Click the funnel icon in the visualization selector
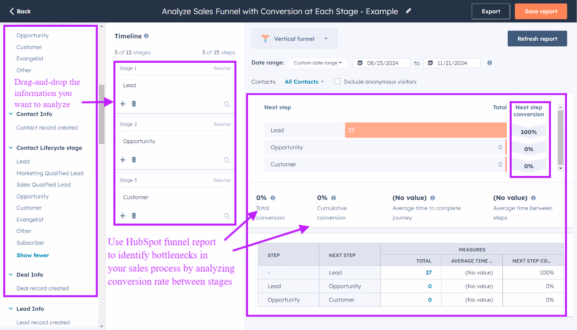The height and width of the screenshot is (330, 577). point(265,38)
